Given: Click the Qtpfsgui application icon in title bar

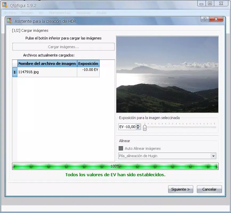Looking at the screenshot, I should (x=5, y=5).
